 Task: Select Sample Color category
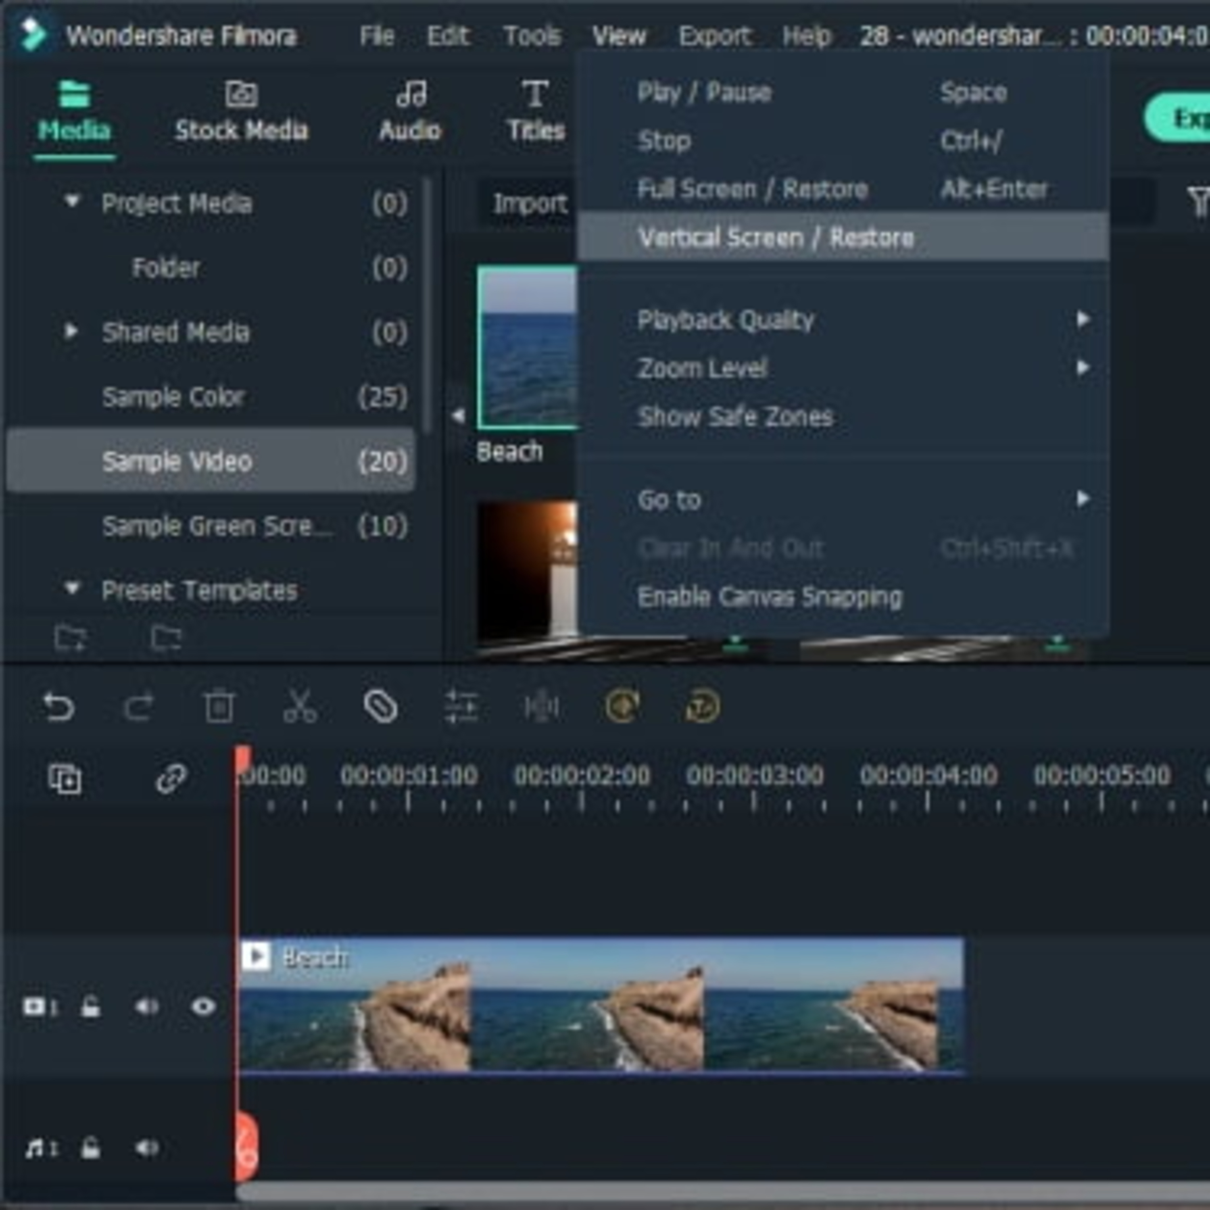click(210, 396)
